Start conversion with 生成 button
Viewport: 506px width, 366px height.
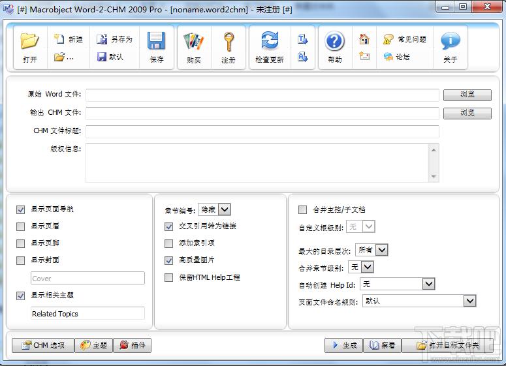pos(343,345)
